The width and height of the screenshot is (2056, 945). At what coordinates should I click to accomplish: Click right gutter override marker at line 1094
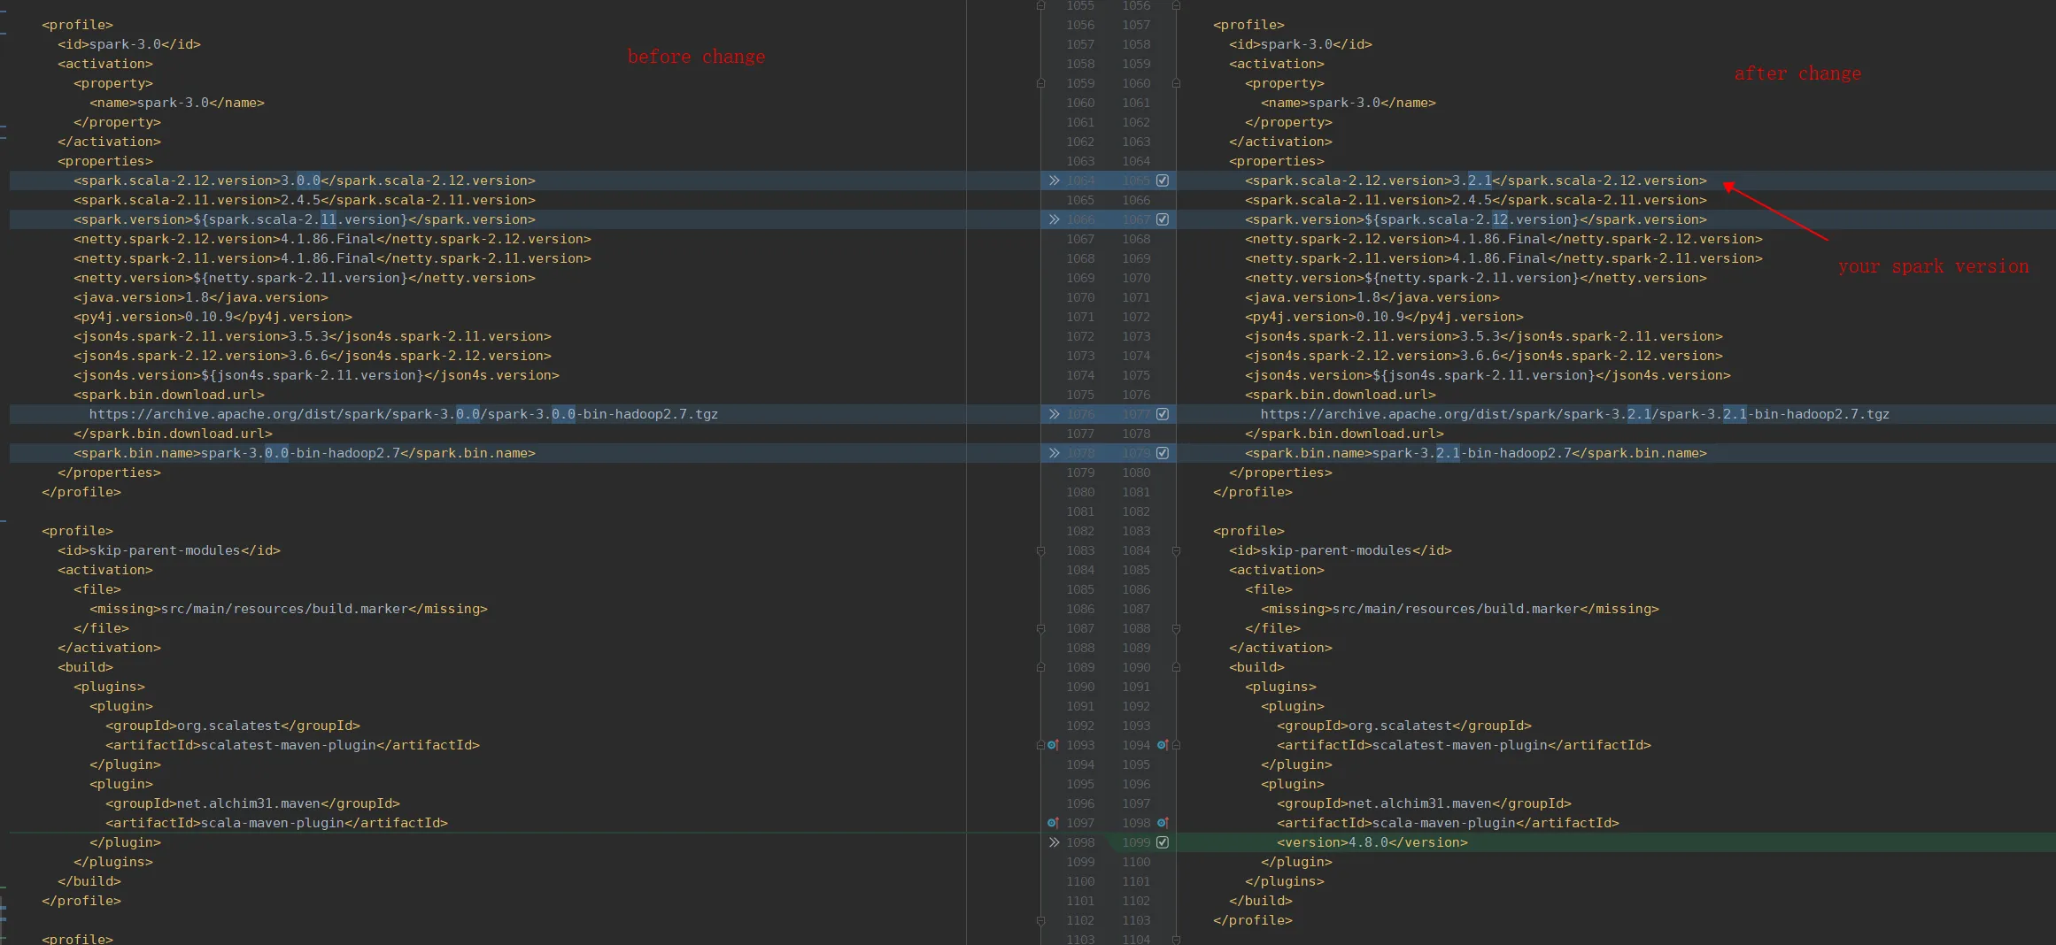[1163, 745]
